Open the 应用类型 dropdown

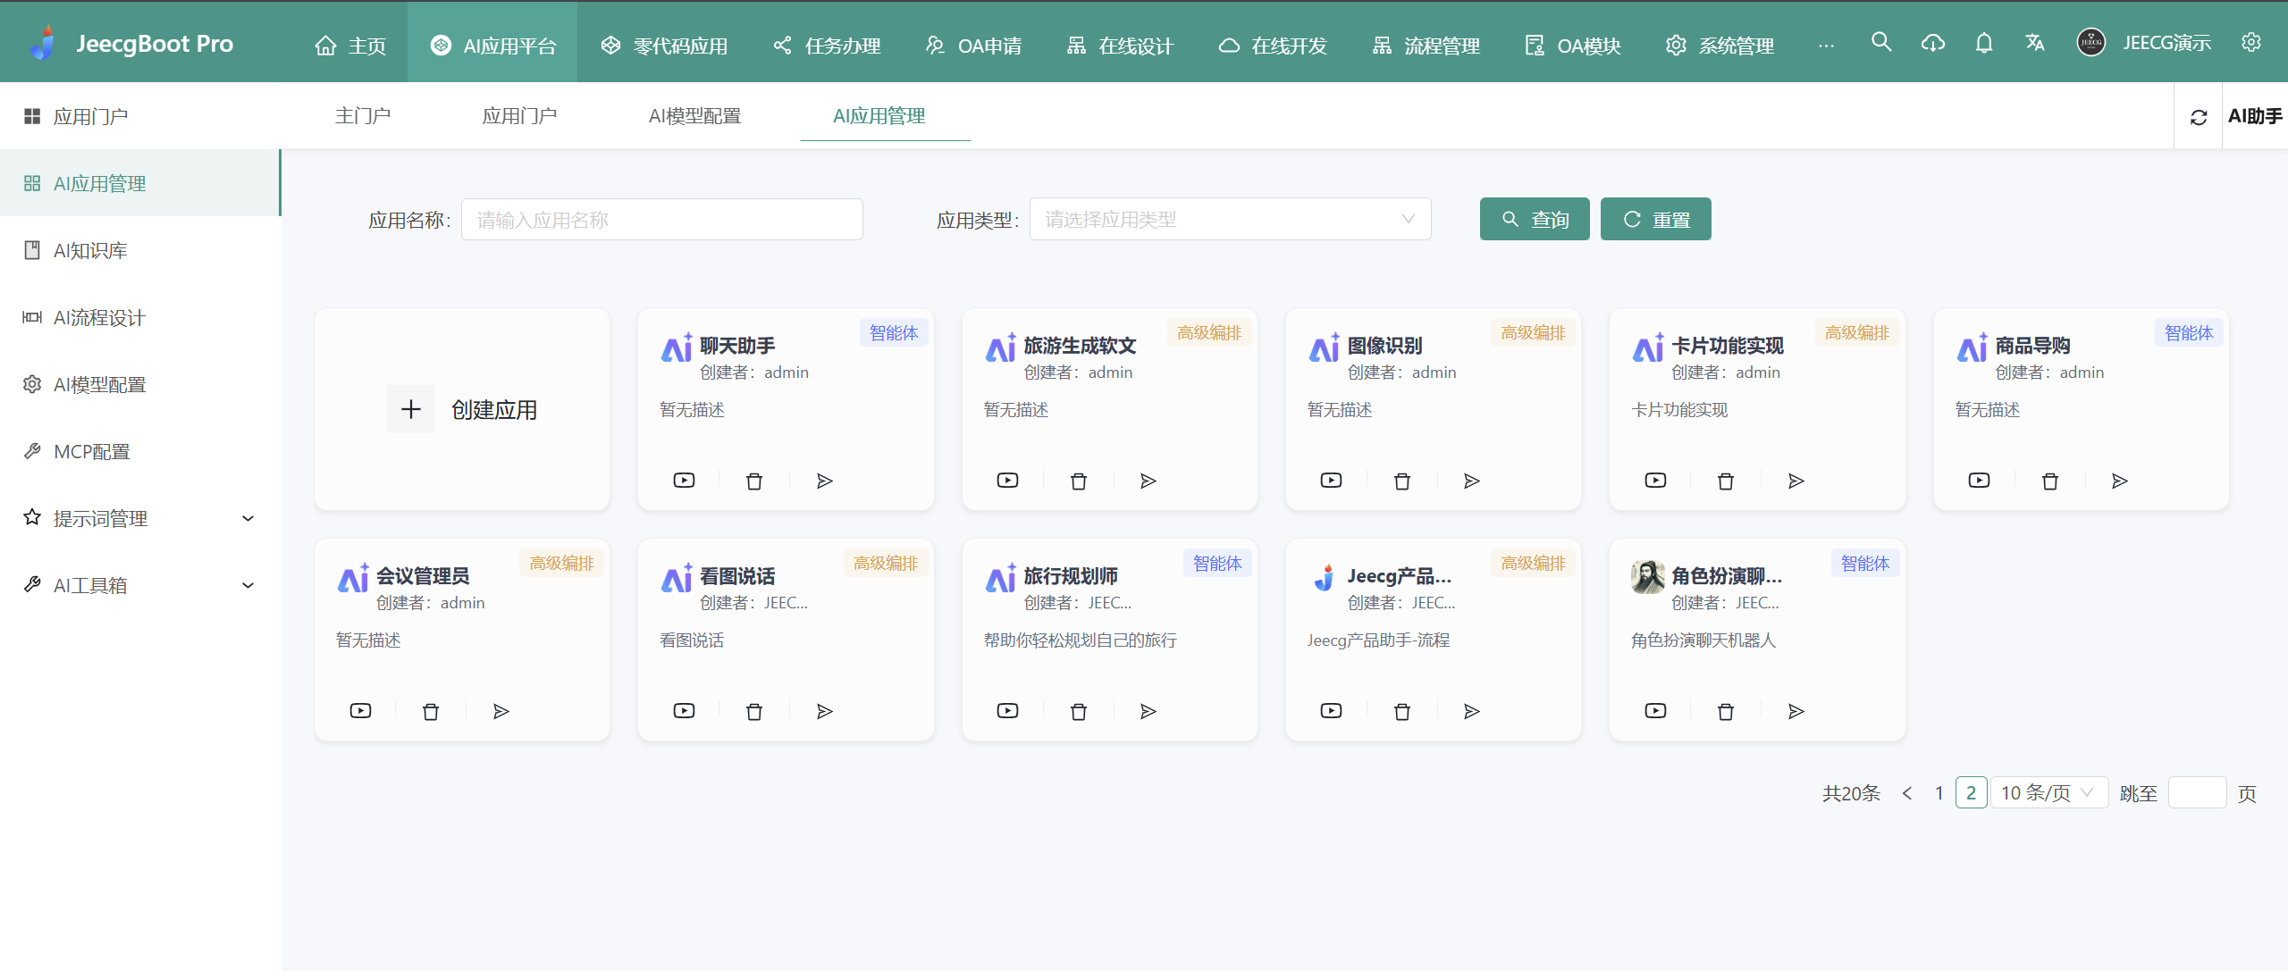(x=1230, y=220)
